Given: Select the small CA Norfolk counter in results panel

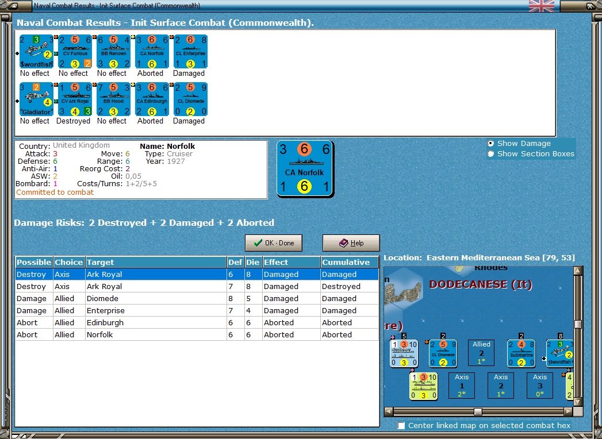Looking at the screenshot, I should coord(152,51).
